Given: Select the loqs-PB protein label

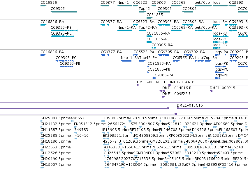Looking at the screenshot, I should point(221,64).
